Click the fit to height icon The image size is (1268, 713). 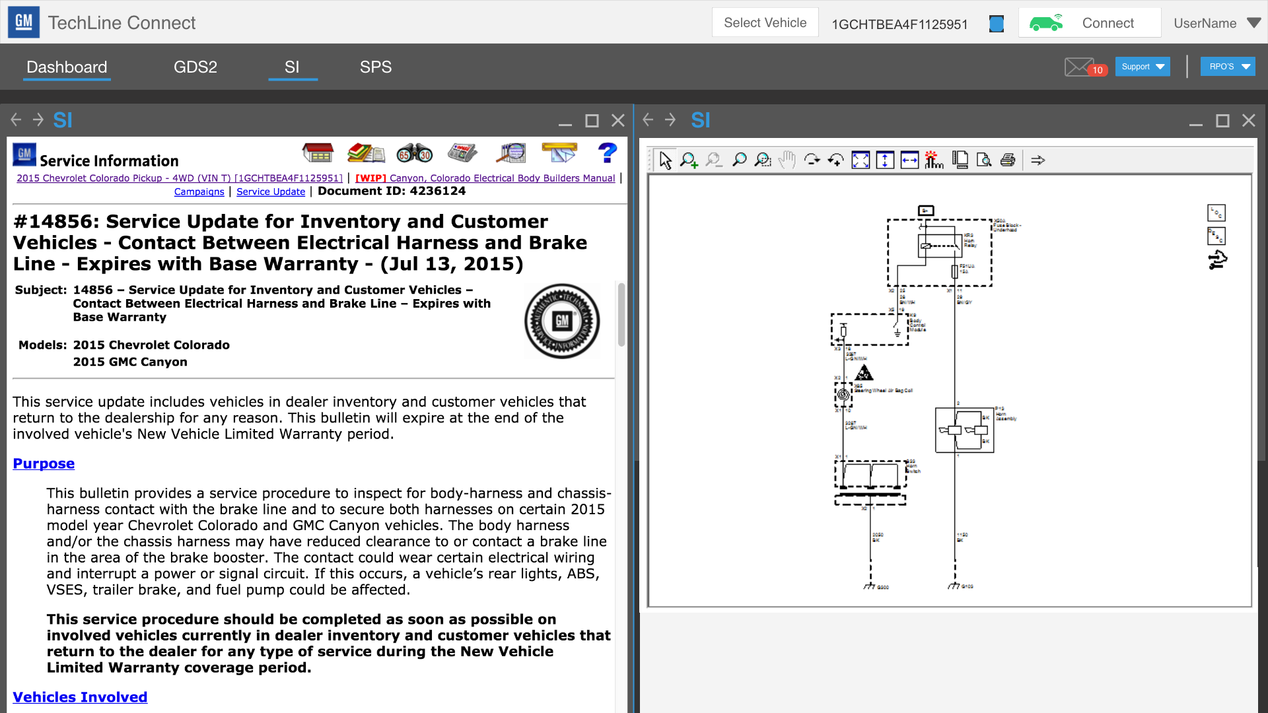(x=885, y=160)
